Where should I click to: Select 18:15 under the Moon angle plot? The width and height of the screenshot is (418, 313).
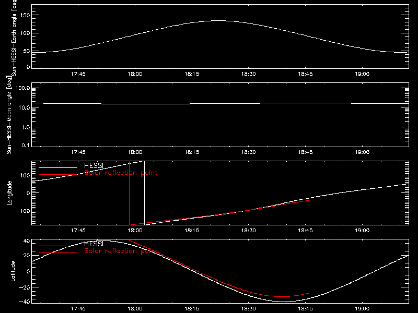[192, 152]
